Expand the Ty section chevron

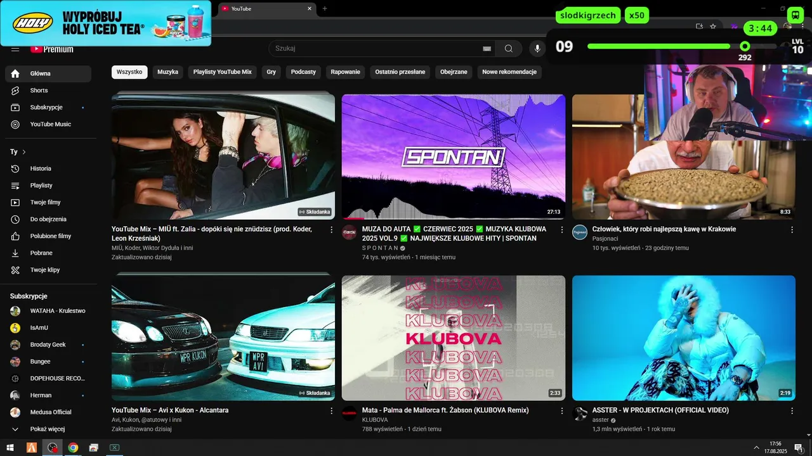click(x=24, y=152)
